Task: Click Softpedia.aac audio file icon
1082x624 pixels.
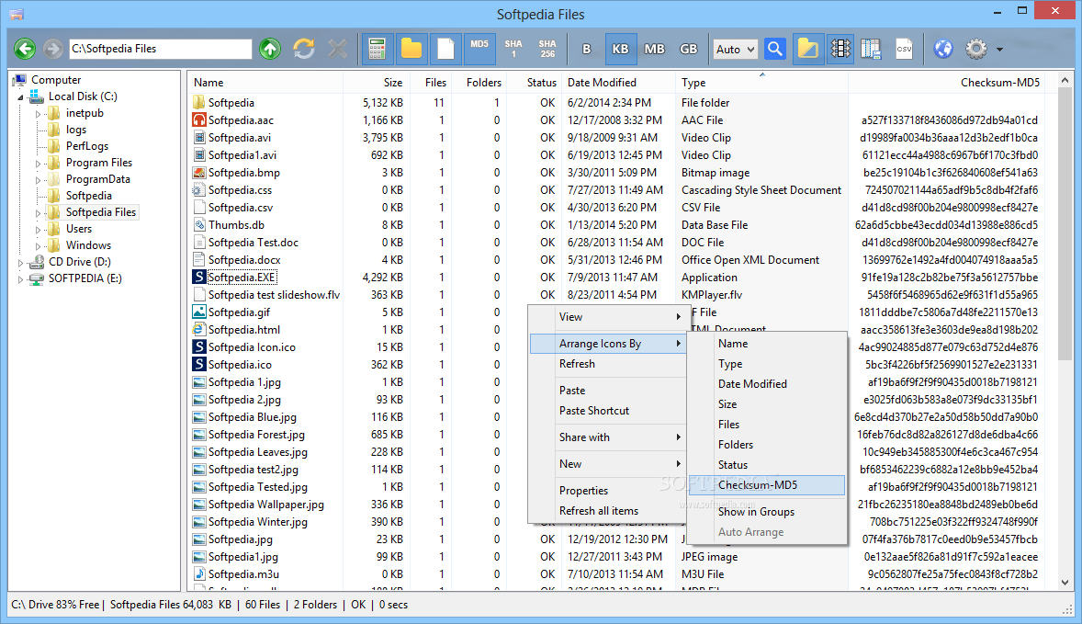Action: tap(198, 120)
